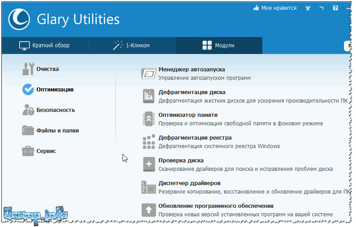Click the toolbox Сервис icon

[28, 151]
